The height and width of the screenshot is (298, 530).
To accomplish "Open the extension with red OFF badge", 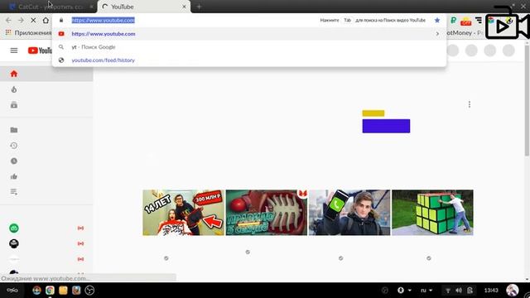I will [x=465, y=21].
